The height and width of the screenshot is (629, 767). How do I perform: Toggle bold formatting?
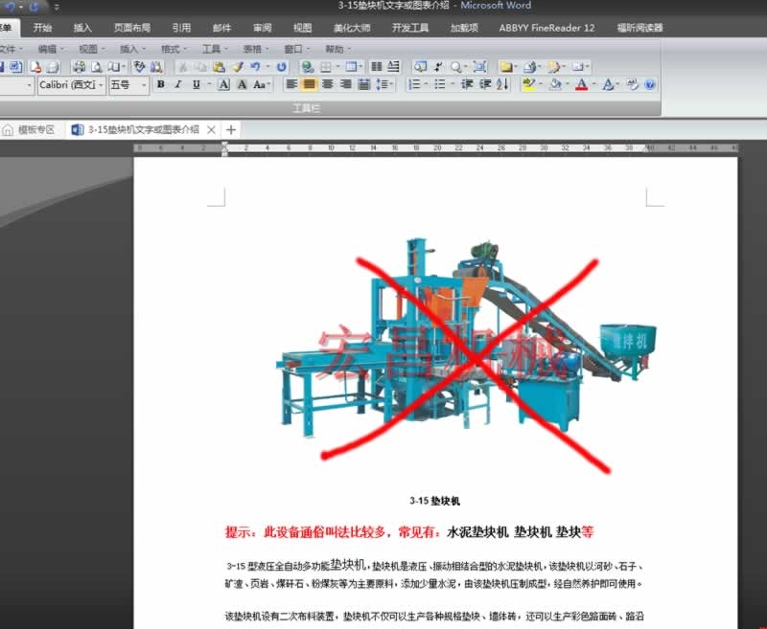click(161, 85)
